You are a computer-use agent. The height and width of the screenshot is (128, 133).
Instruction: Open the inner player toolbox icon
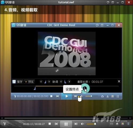(113, 96)
